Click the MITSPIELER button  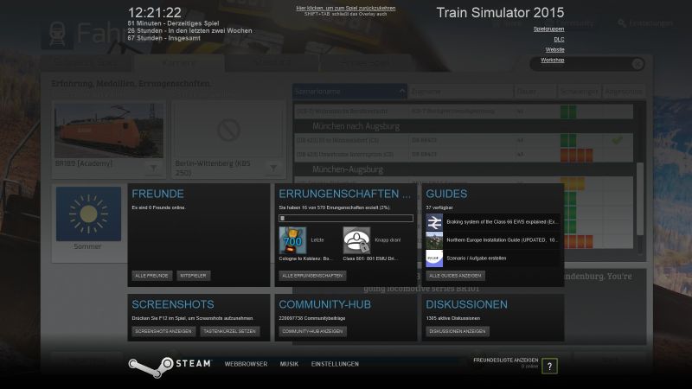[193, 276]
